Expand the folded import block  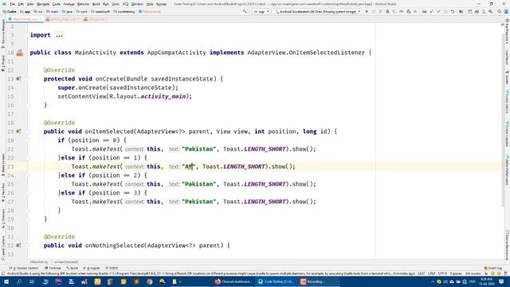(x=59, y=35)
